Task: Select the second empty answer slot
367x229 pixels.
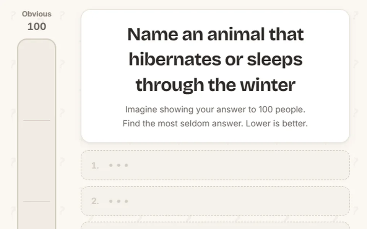Action: (215, 201)
